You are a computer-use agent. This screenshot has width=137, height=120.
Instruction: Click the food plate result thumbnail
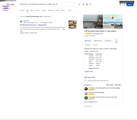click(72, 24)
